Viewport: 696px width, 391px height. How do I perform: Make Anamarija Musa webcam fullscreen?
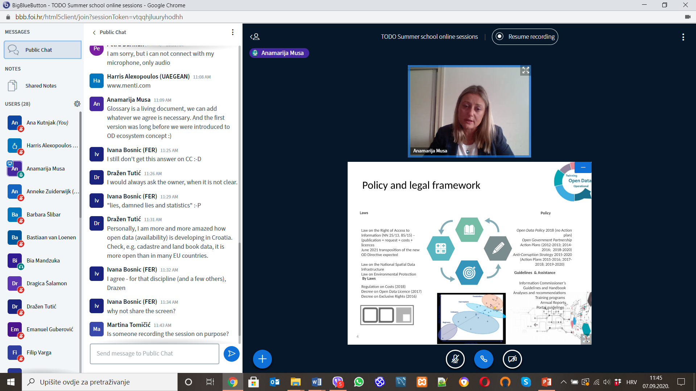click(x=525, y=71)
